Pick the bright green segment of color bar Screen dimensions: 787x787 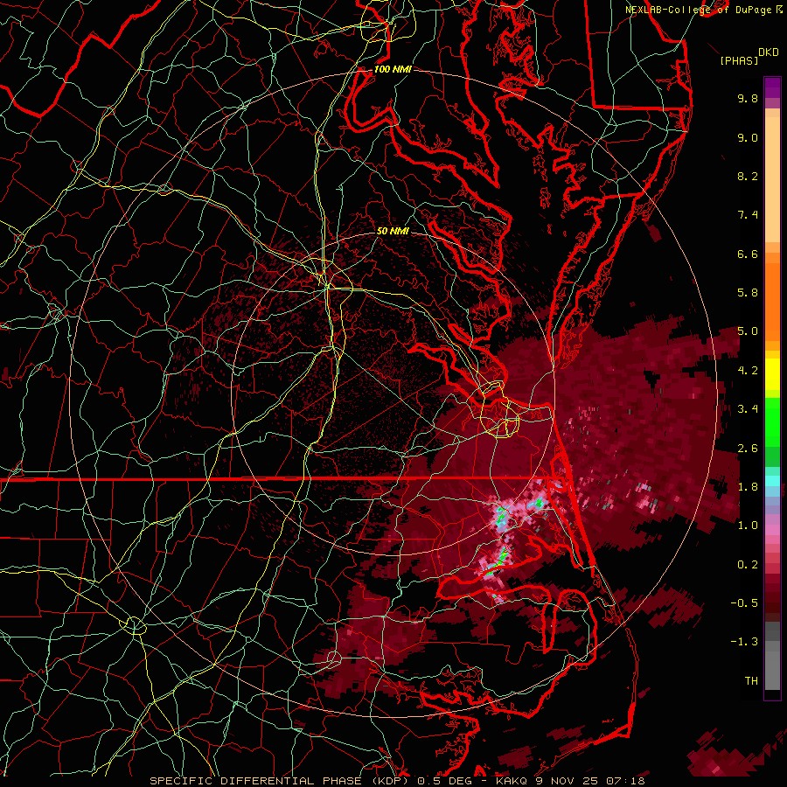tap(772, 422)
